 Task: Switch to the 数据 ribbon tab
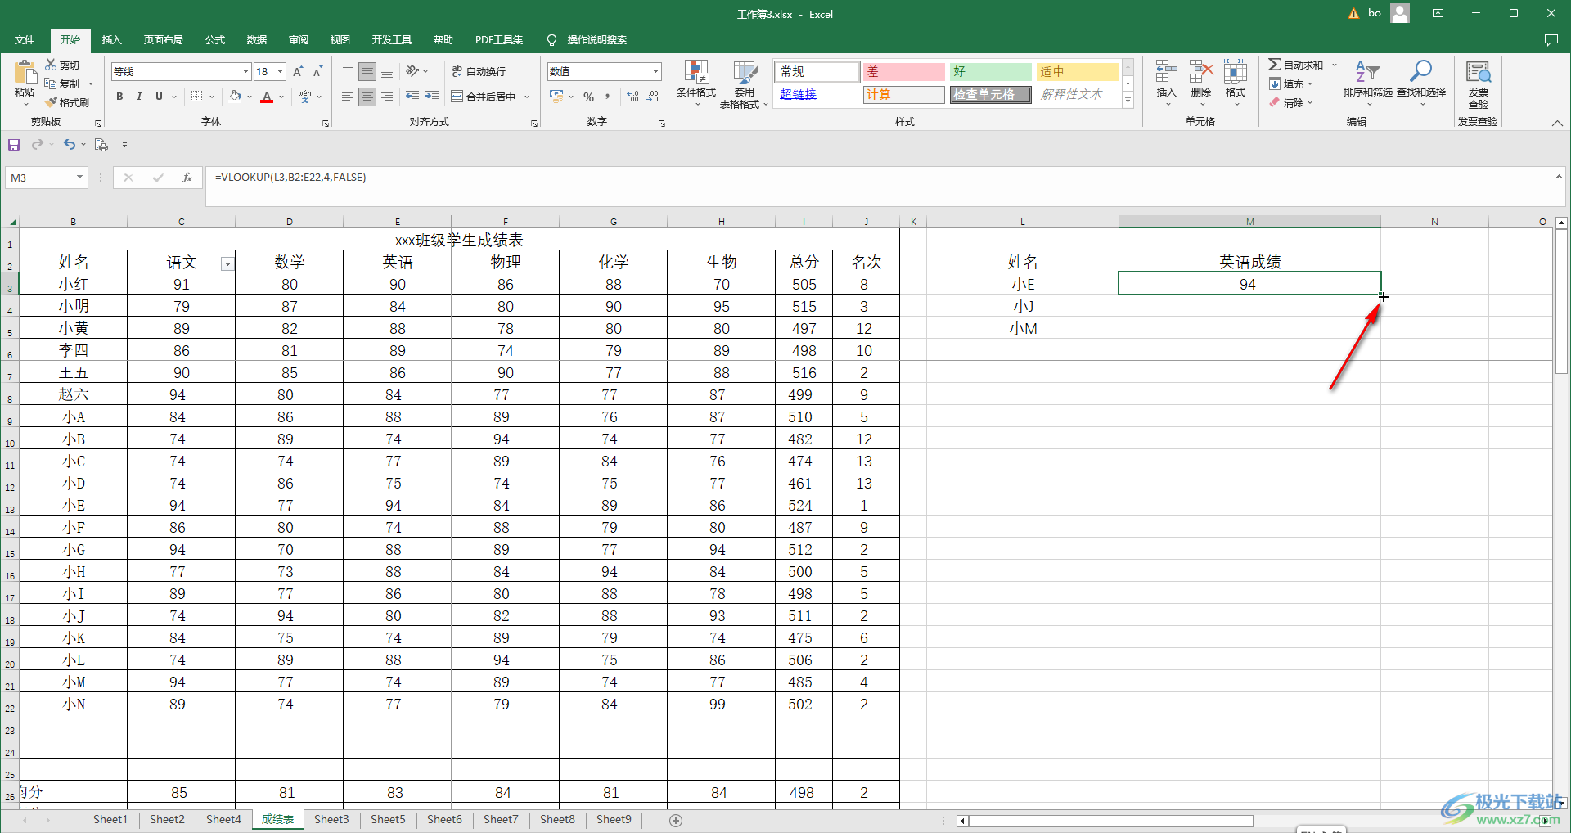pyautogui.click(x=257, y=40)
